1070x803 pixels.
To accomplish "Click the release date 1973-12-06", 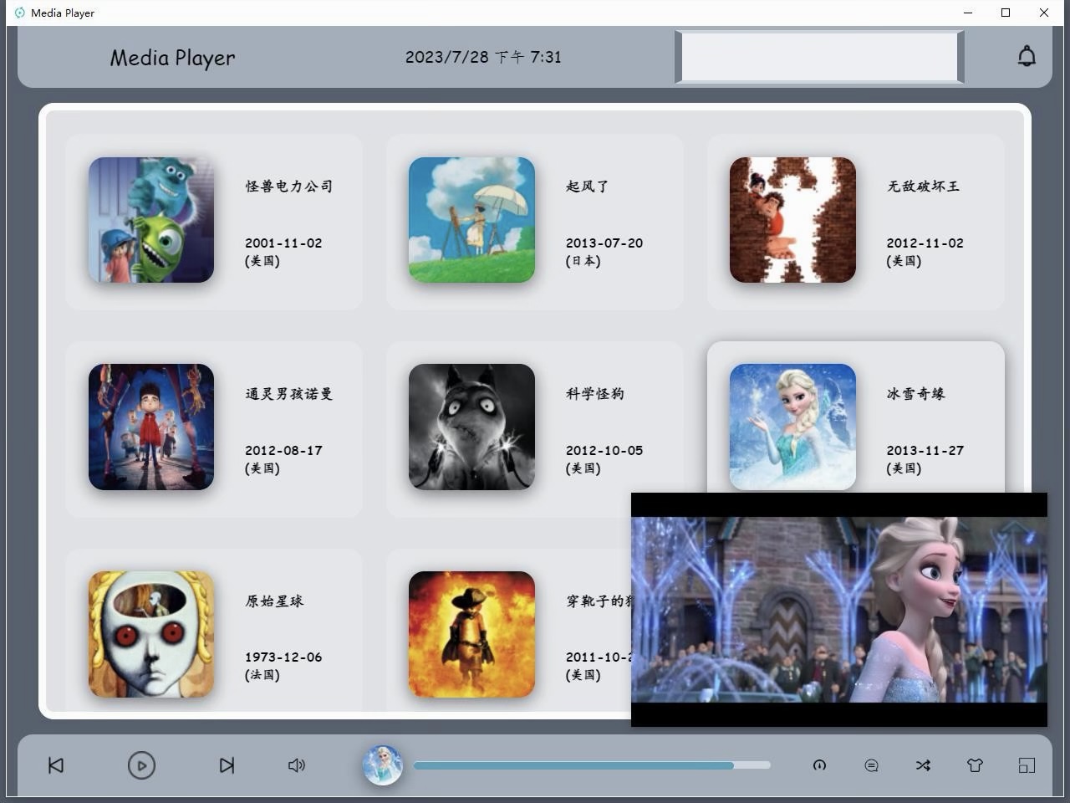I will (x=283, y=657).
